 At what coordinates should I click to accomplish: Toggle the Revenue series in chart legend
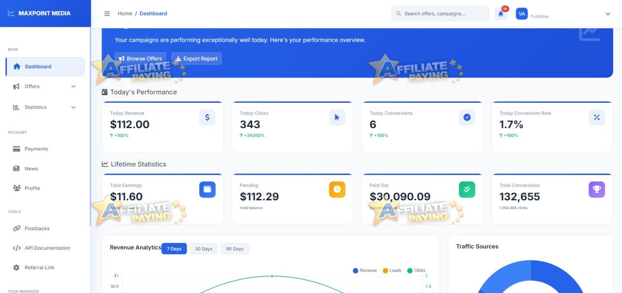tap(365, 271)
